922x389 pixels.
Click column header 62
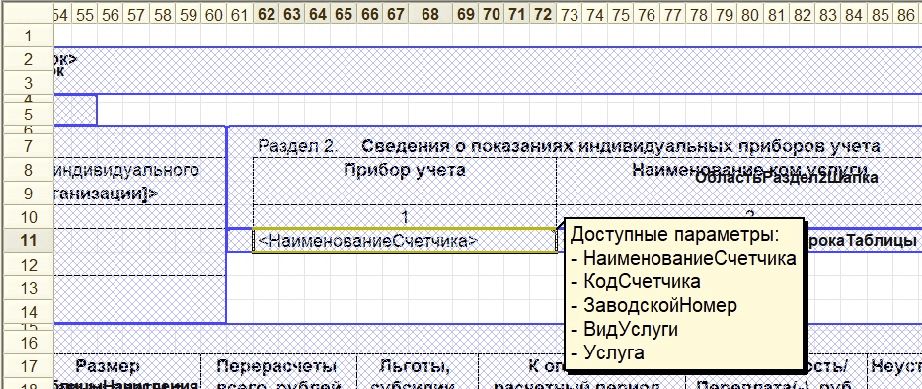pos(267,14)
